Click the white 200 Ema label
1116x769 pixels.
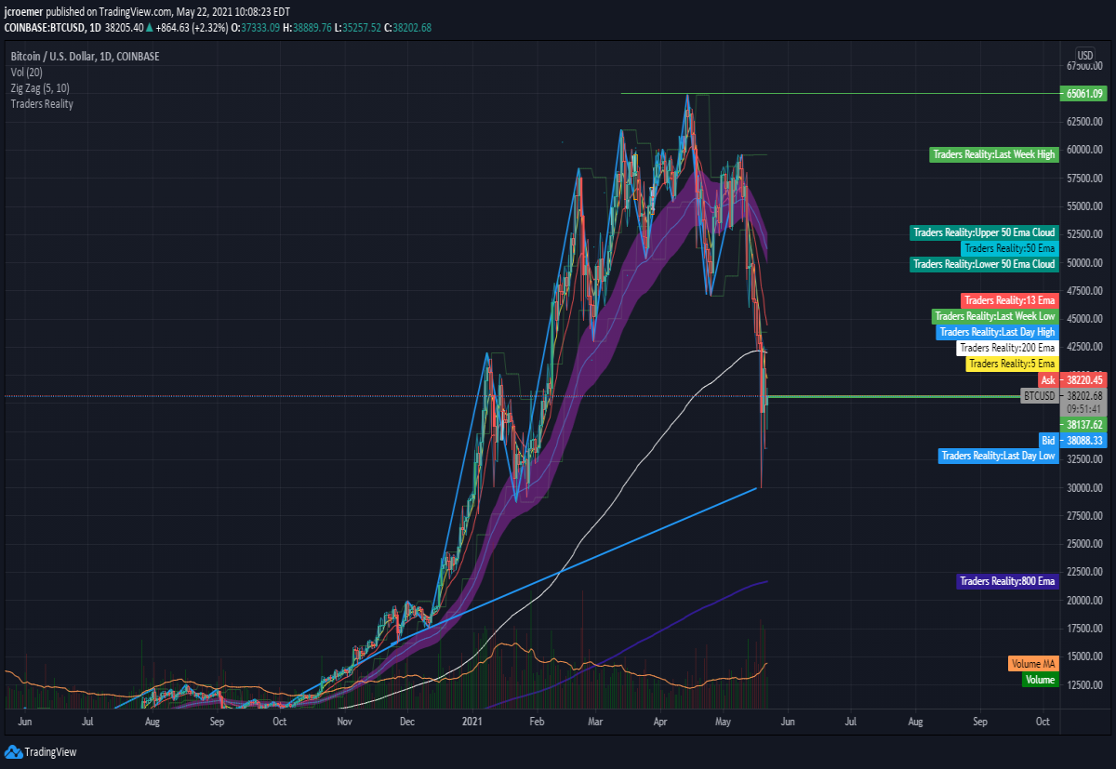tap(1007, 347)
